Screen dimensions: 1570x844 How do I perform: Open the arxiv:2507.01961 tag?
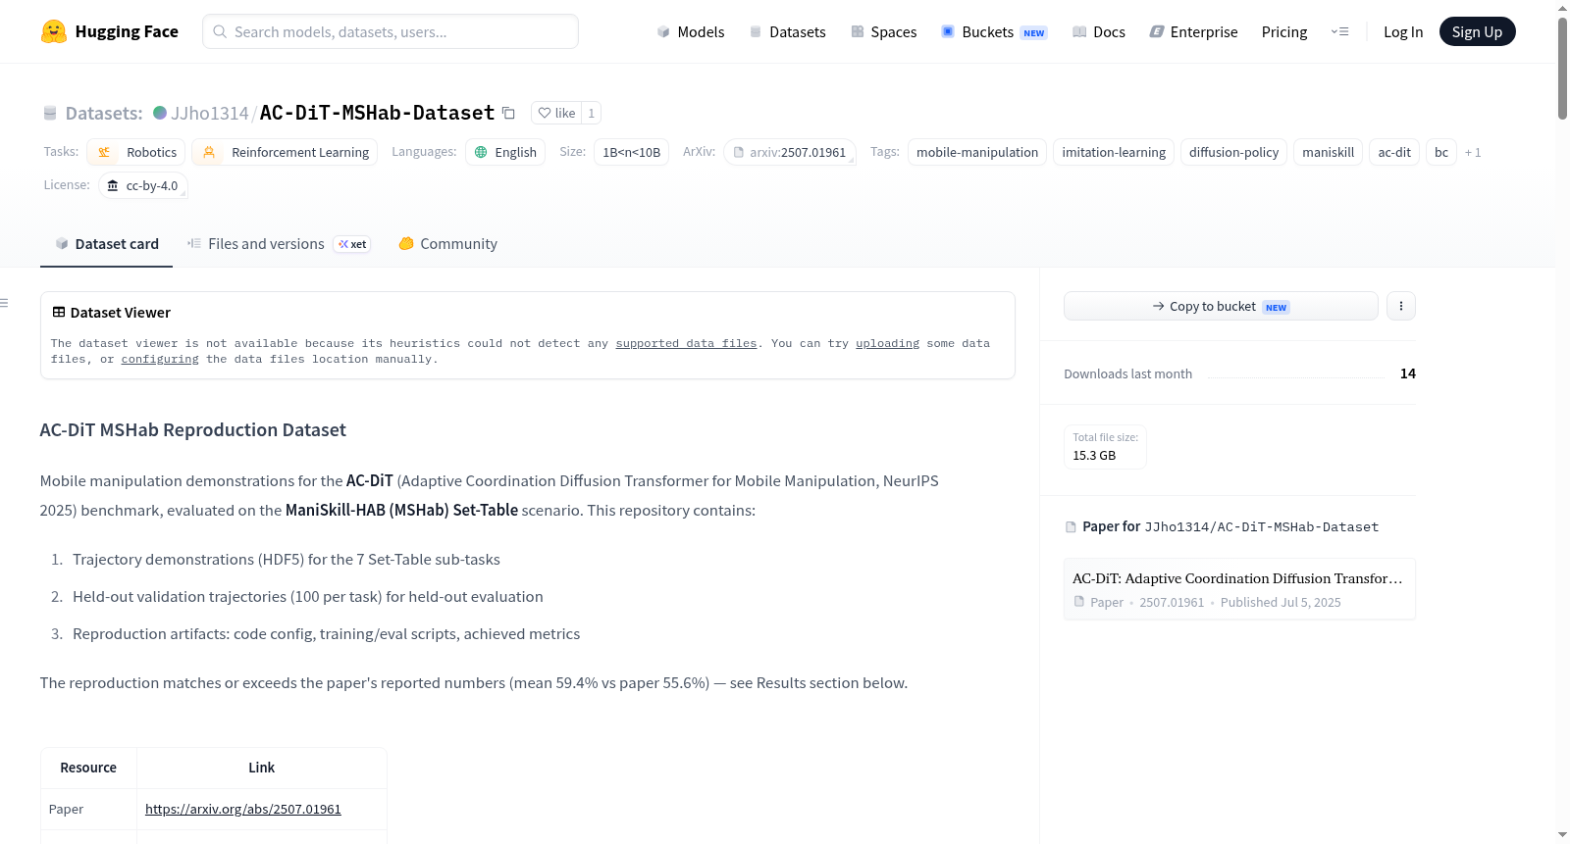tap(790, 152)
